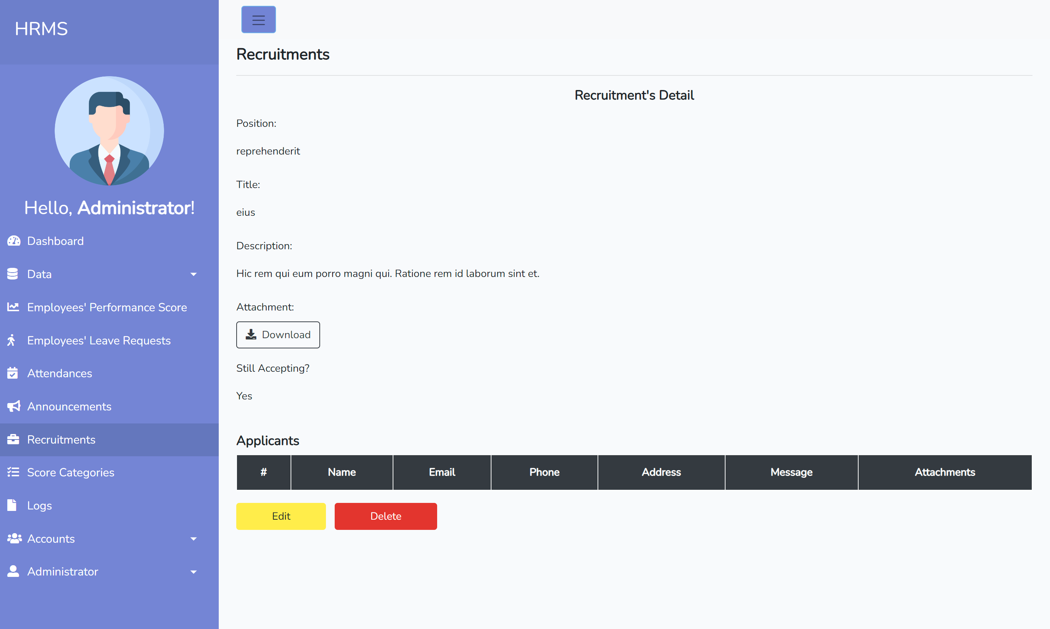Expand the Accounts submenu caret
The image size is (1050, 629).
[x=193, y=539]
